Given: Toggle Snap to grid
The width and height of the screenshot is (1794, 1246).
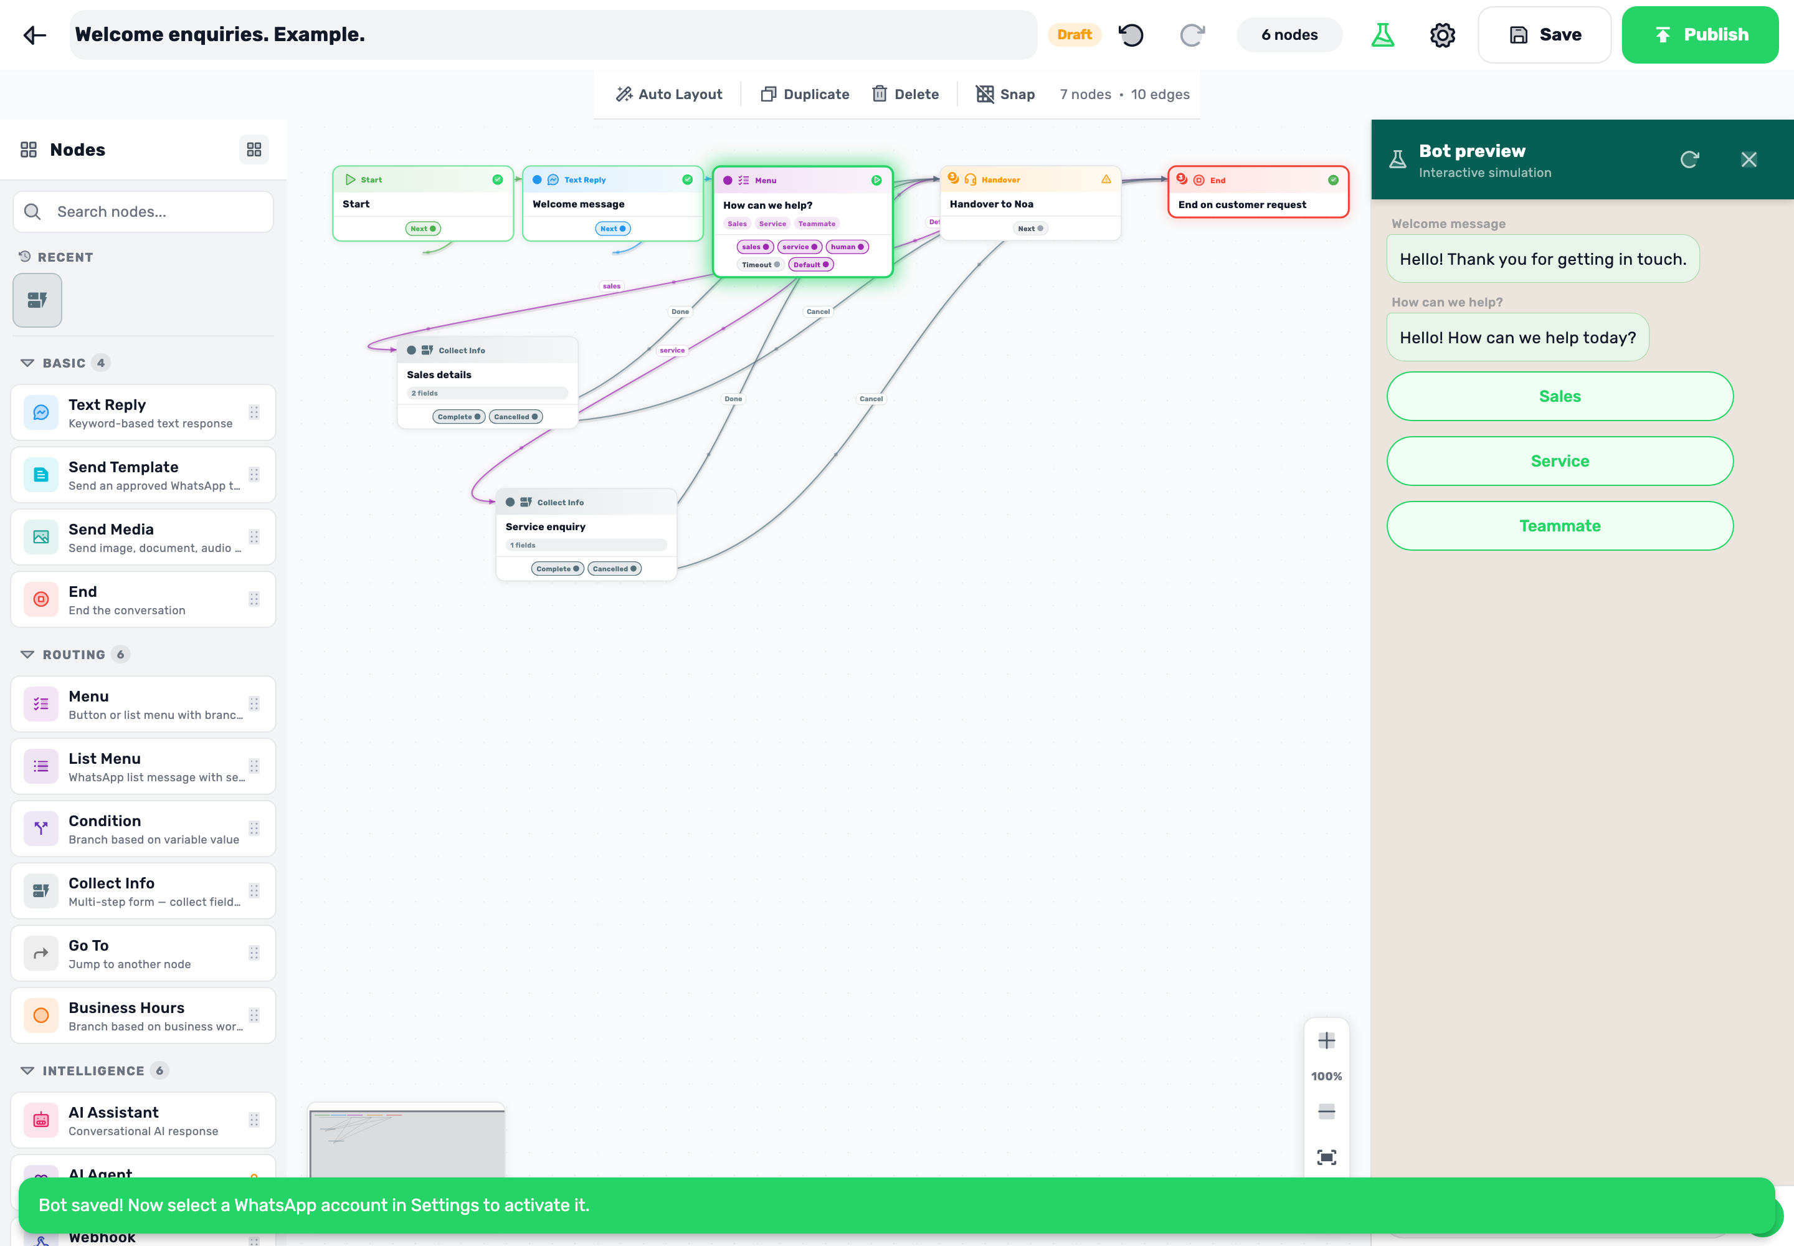Looking at the screenshot, I should click(x=1005, y=95).
